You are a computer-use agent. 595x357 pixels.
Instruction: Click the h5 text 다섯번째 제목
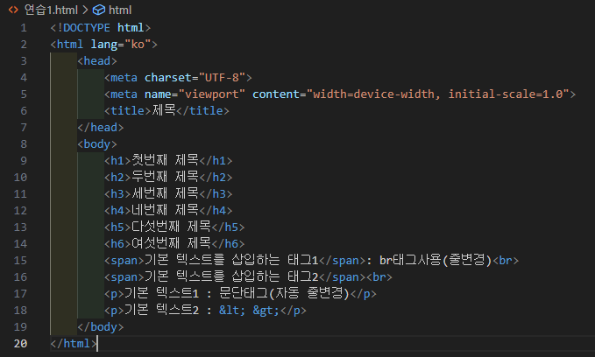pyautogui.click(x=171, y=227)
